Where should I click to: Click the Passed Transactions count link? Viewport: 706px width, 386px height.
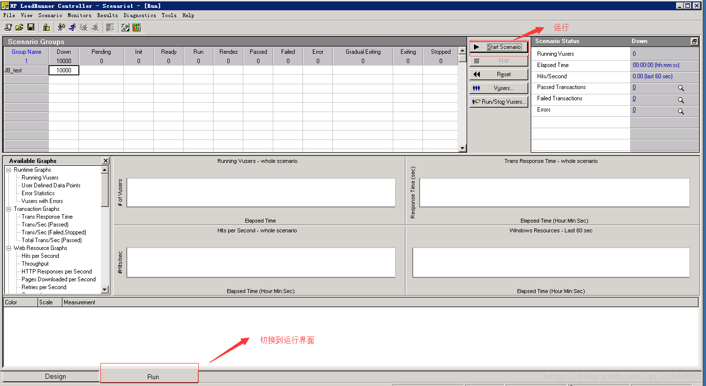click(634, 87)
